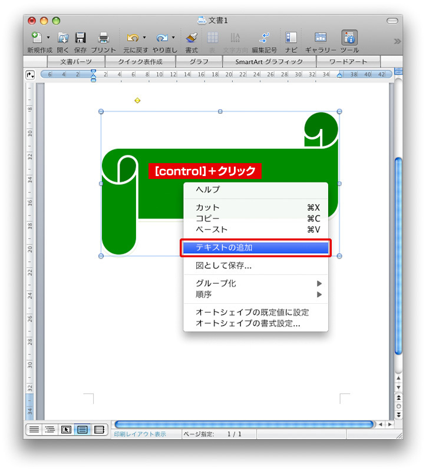Click the Print (プリント) icon

tap(104, 38)
